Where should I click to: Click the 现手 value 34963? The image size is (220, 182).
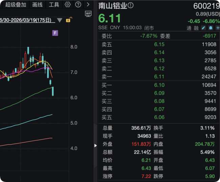(144, 136)
